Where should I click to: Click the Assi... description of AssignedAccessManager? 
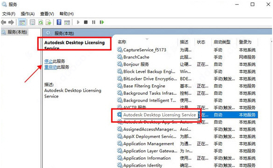[185, 129]
